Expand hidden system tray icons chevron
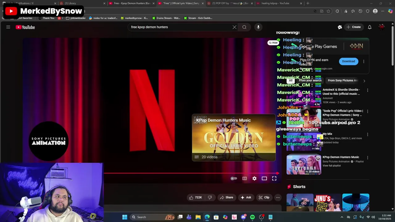The height and width of the screenshot is (222, 395). coord(342,217)
